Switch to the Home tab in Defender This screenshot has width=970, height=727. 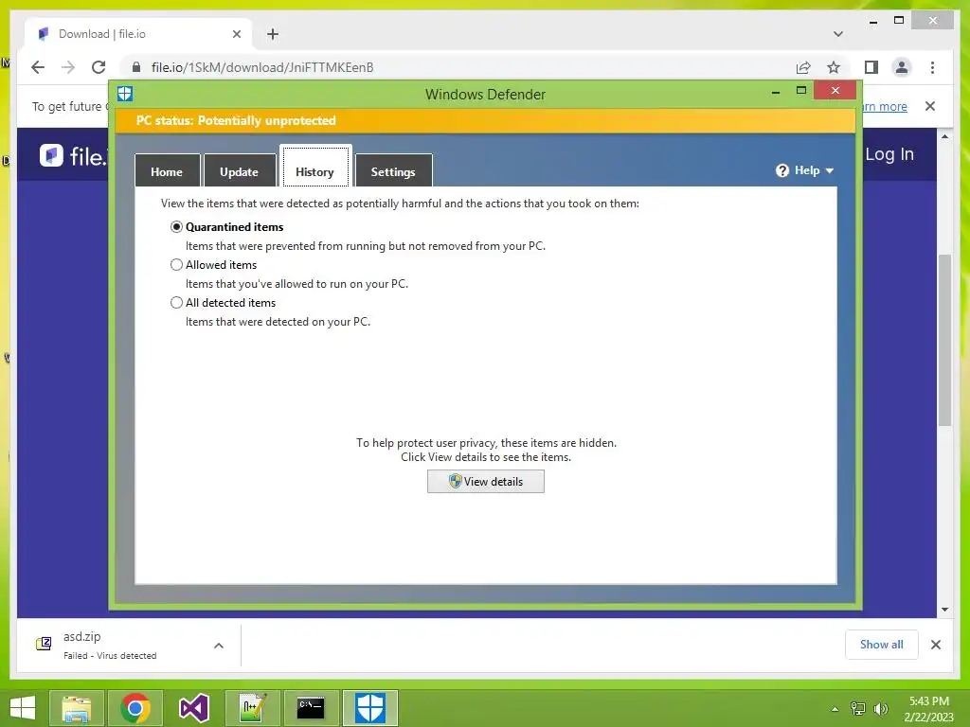point(167,171)
